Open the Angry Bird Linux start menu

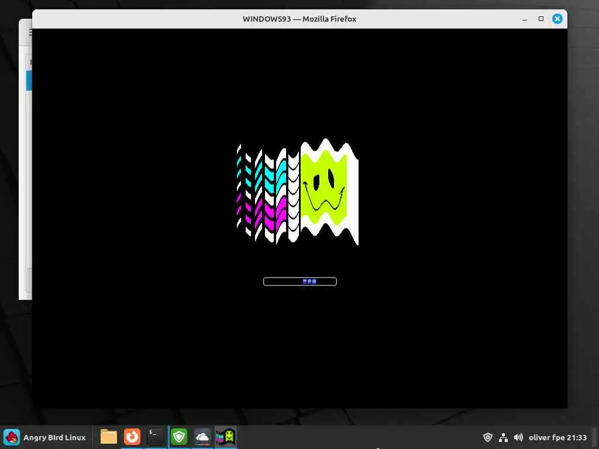(x=45, y=437)
